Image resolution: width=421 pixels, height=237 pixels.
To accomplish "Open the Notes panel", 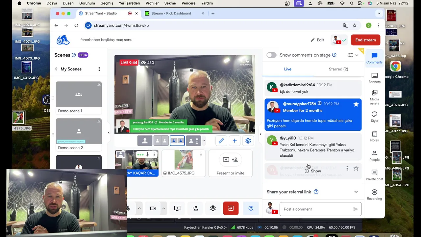I will click(x=374, y=136).
